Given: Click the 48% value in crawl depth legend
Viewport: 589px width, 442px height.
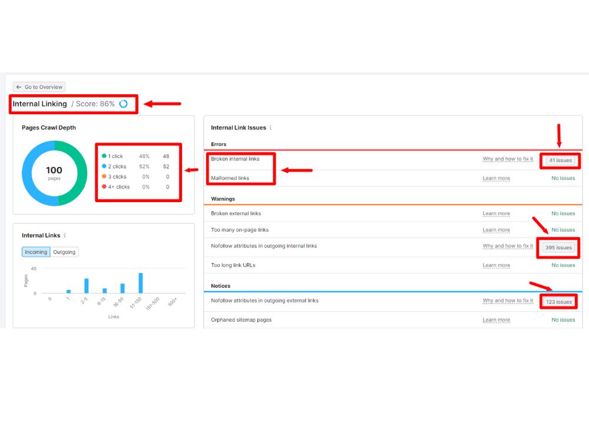Looking at the screenshot, I should (144, 156).
